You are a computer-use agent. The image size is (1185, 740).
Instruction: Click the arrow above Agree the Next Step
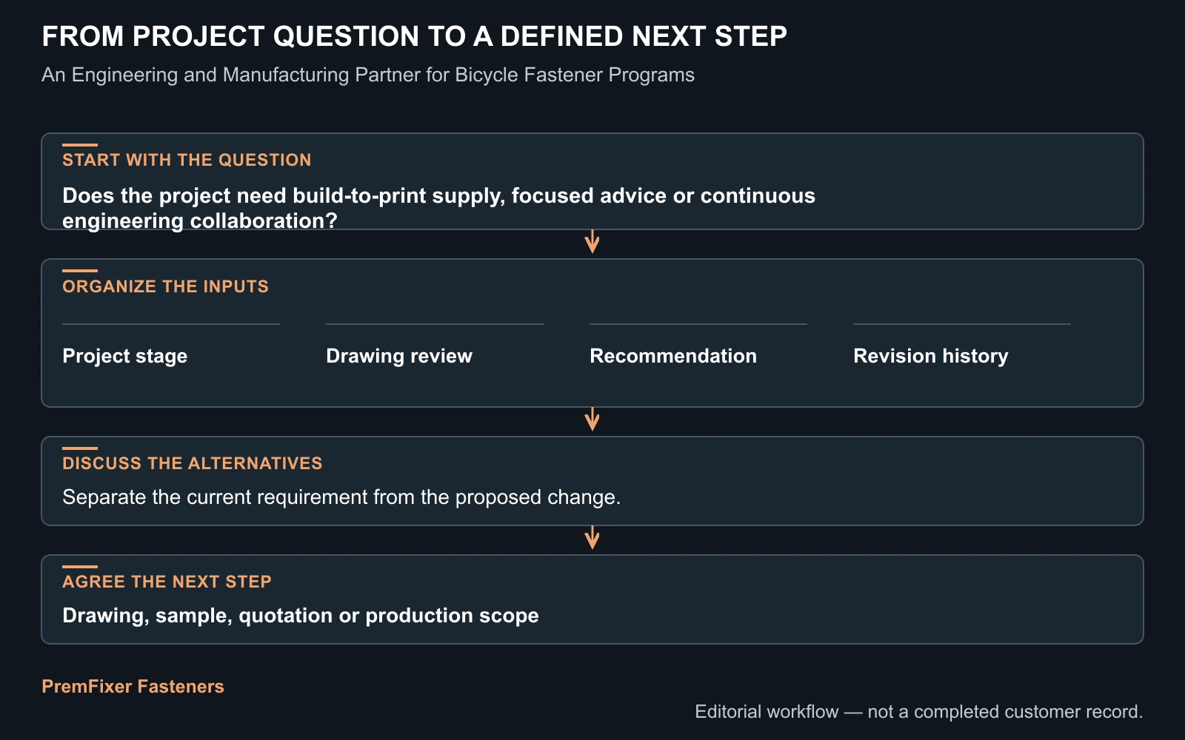pos(592,538)
